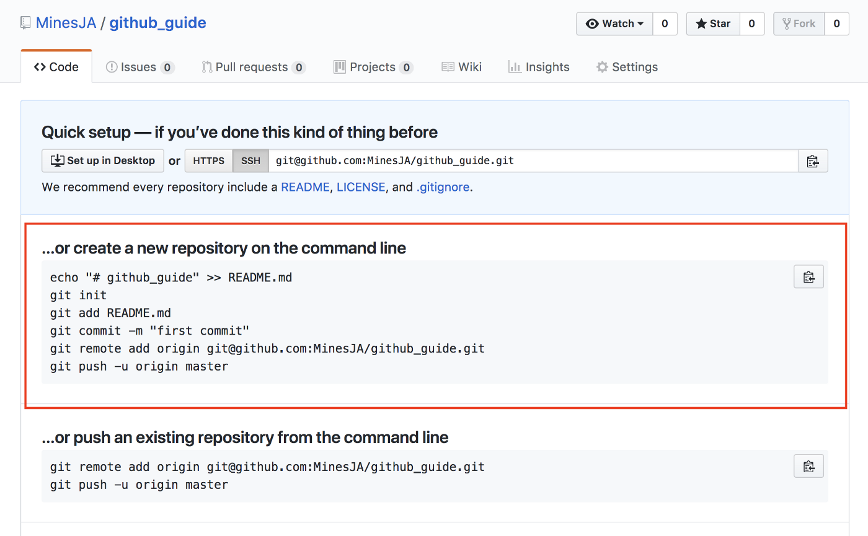Open the Pull requests tab

point(253,66)
